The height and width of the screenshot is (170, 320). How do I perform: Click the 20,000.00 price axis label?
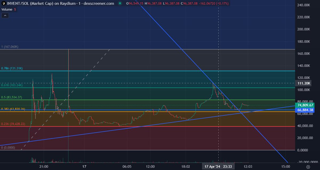point(305,138)
